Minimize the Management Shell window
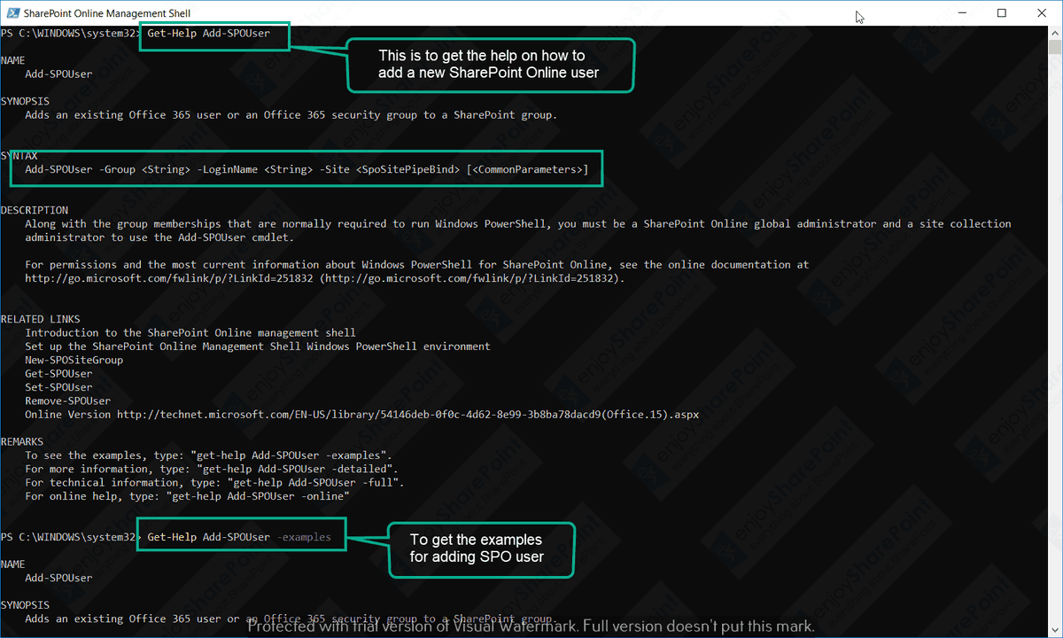The width and height of the screenshot is (1063, 638). click(x=961, y=13)
